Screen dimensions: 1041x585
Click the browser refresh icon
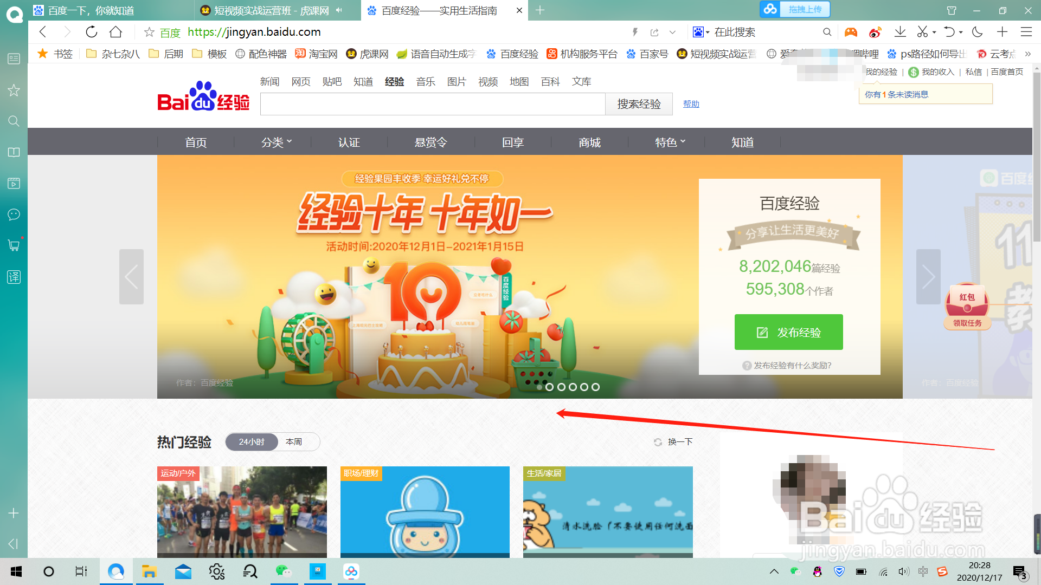pos(92,32)
